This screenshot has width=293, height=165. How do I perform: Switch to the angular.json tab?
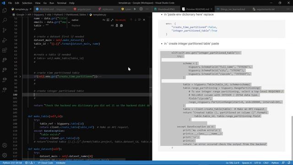84,9
